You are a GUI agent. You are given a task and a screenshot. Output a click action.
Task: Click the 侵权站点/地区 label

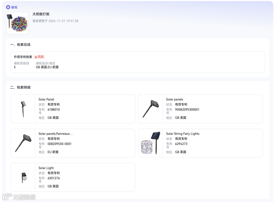click(46, 63)
